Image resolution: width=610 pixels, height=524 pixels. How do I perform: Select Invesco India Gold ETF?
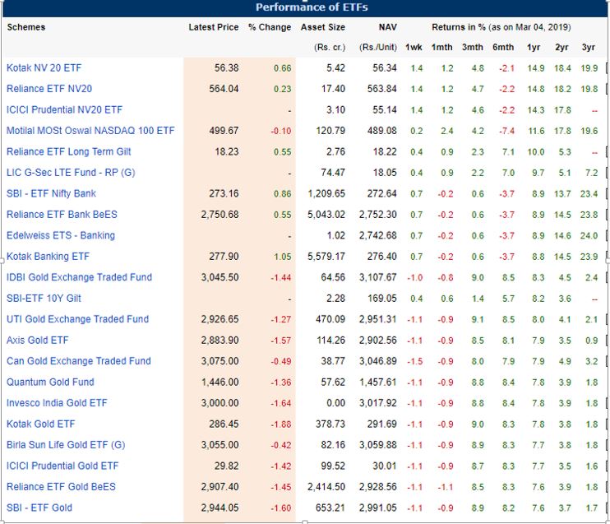(57, 403)
